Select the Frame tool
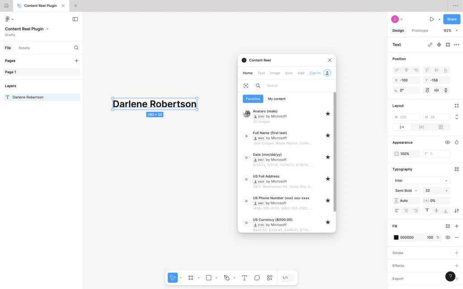Screen dimensions: 463x289 (191, 278)
